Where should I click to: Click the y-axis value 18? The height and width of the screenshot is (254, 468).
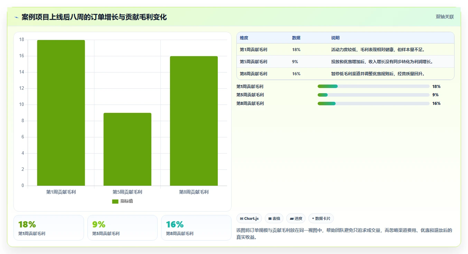(22, 40)
